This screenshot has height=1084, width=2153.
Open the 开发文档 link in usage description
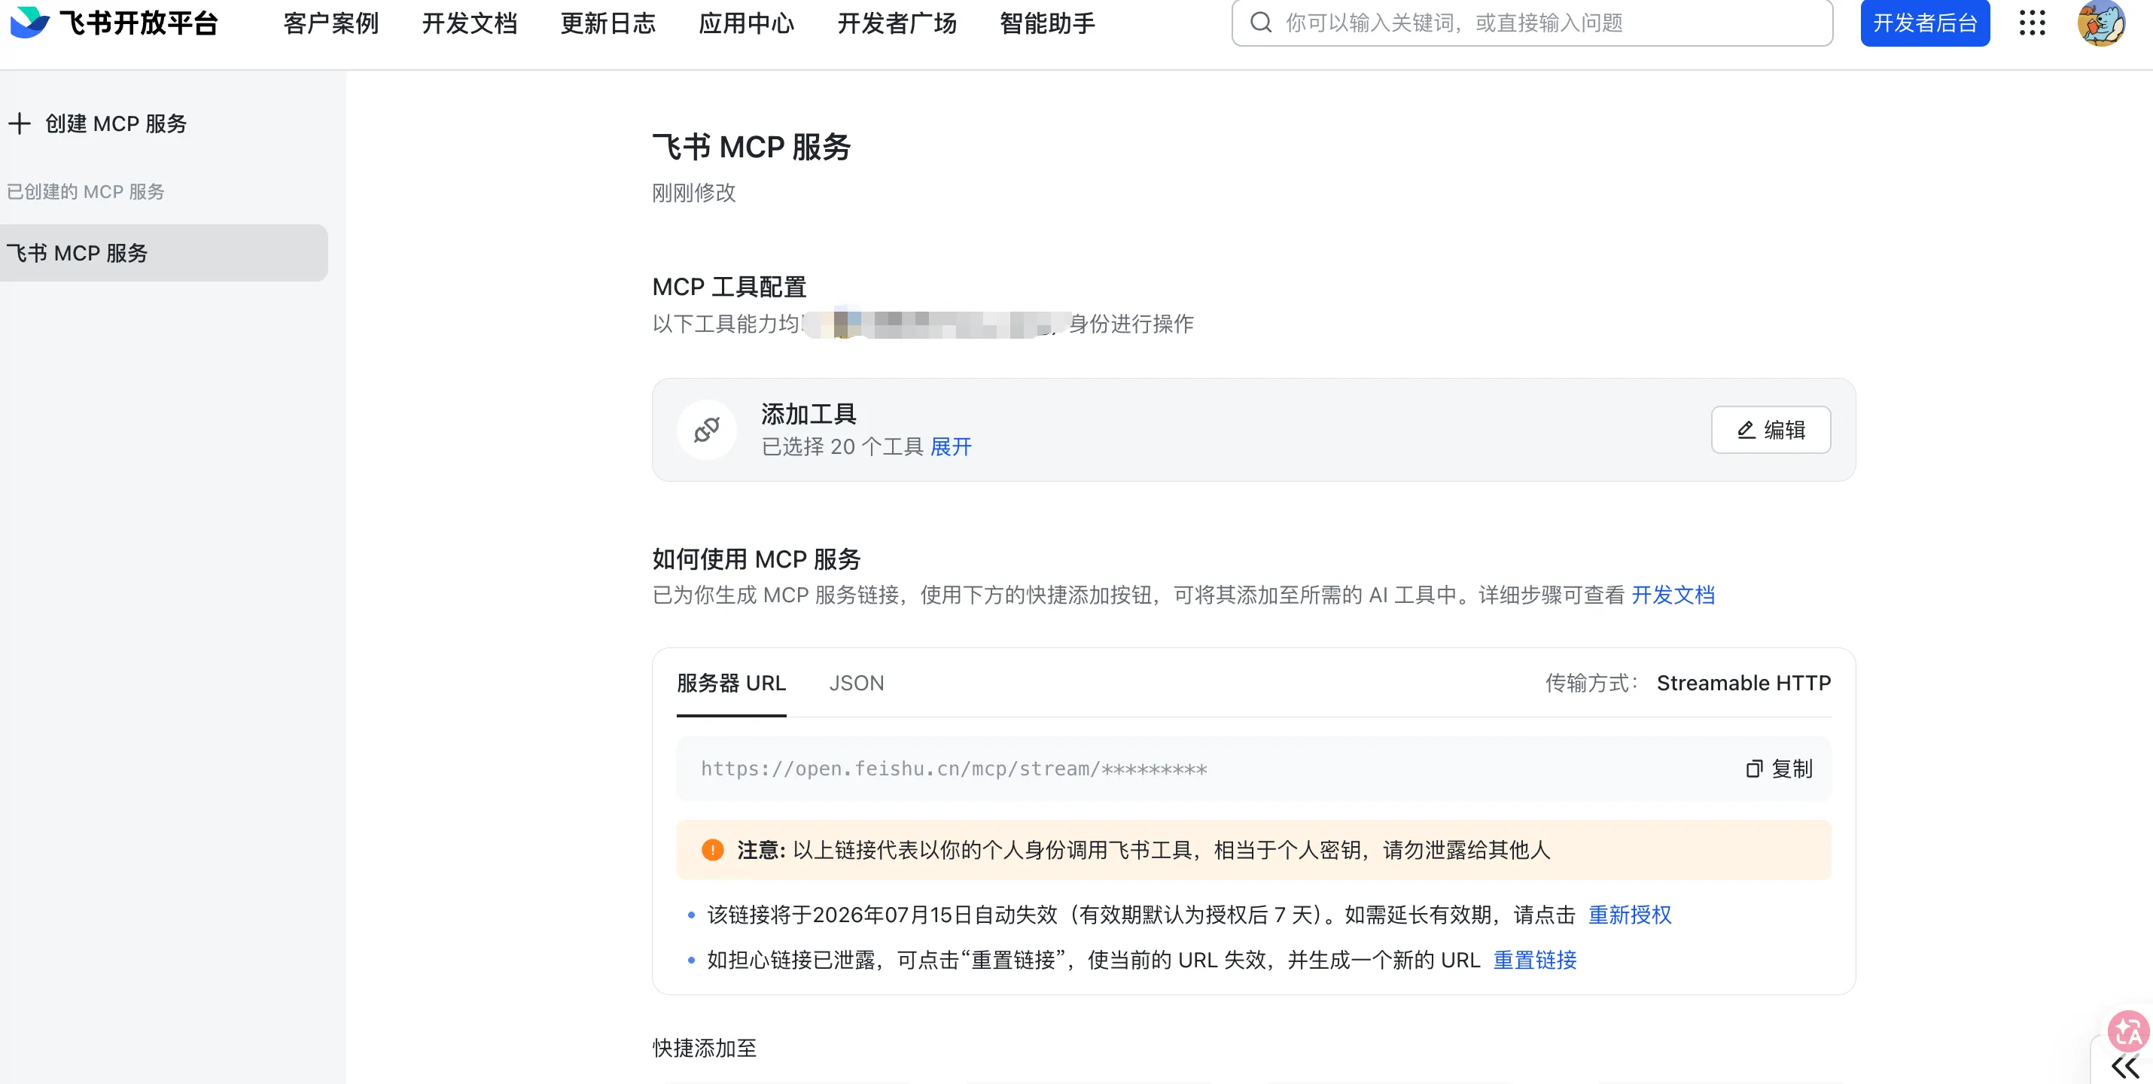pos(1673,595)
